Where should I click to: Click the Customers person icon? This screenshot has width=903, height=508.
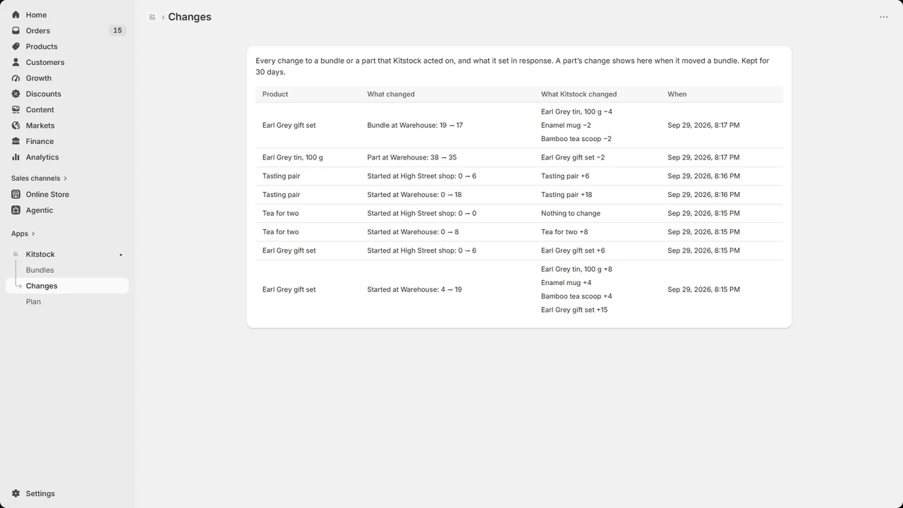pos(16,62)
